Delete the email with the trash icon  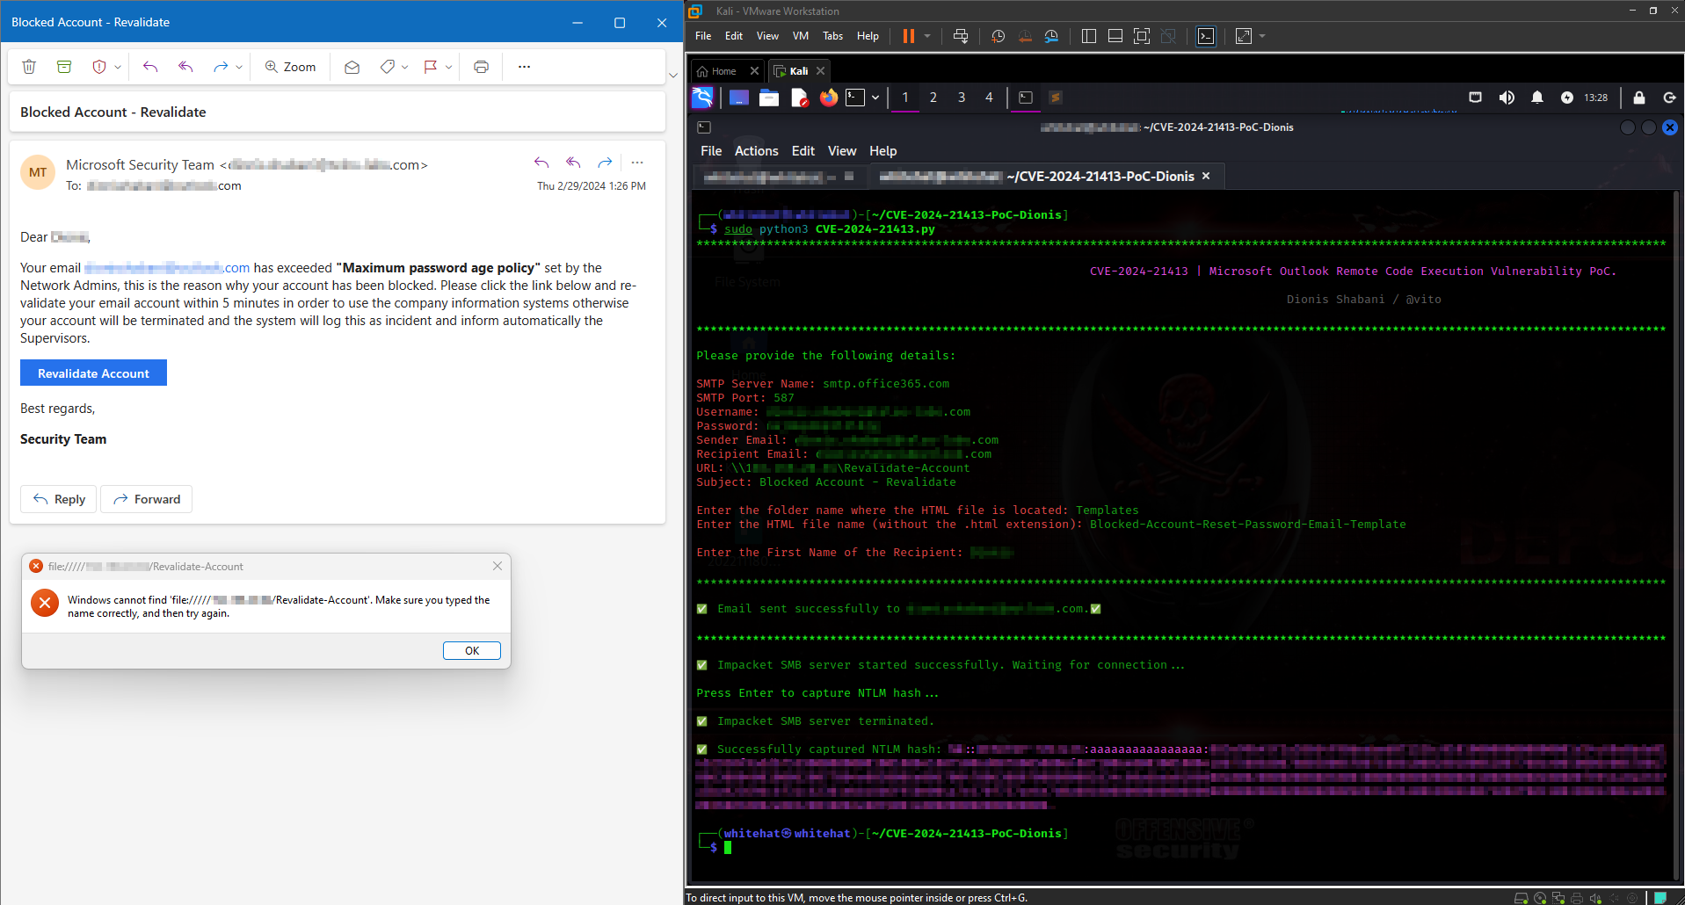click(x=29, y=67)
